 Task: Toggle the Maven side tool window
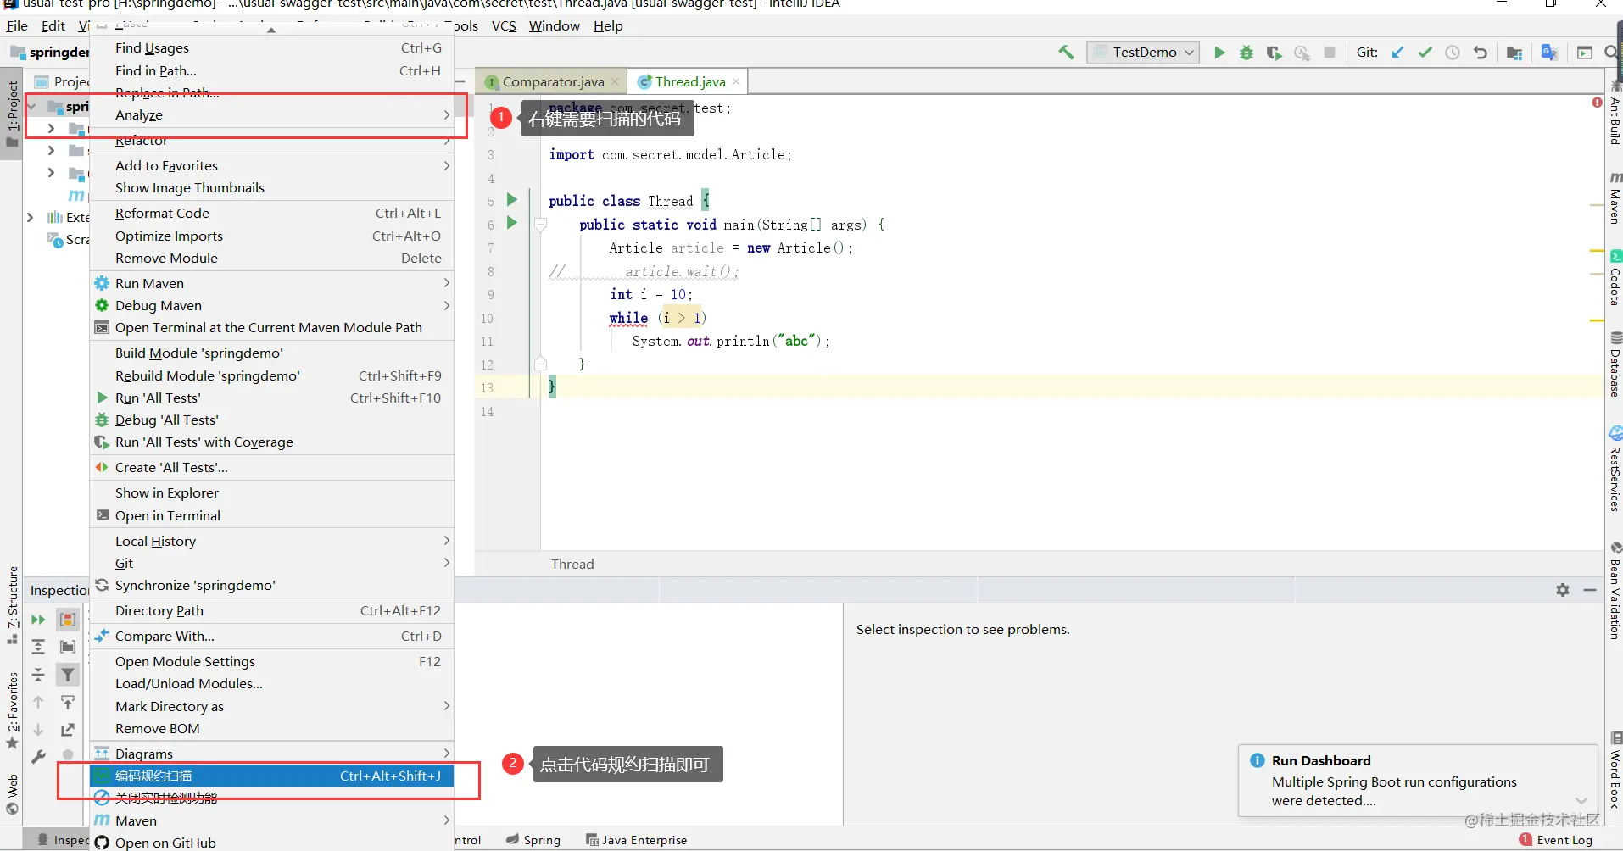click(1615, 197)
